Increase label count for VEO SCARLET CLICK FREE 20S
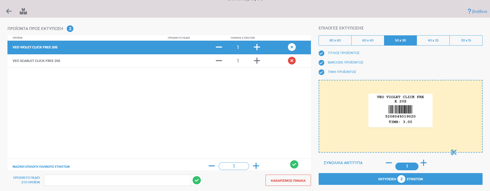Image resolution: width=490 pixels, height=191 pixels. (257, 61)
